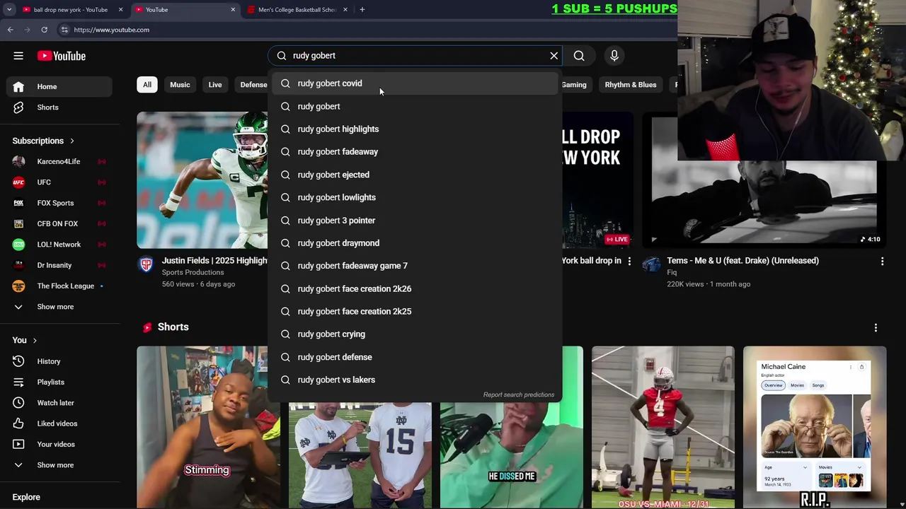Open Playlists in sidebar
Image resolution: width=906 pixels, height=509 pixels.
[x=59, y=382]
